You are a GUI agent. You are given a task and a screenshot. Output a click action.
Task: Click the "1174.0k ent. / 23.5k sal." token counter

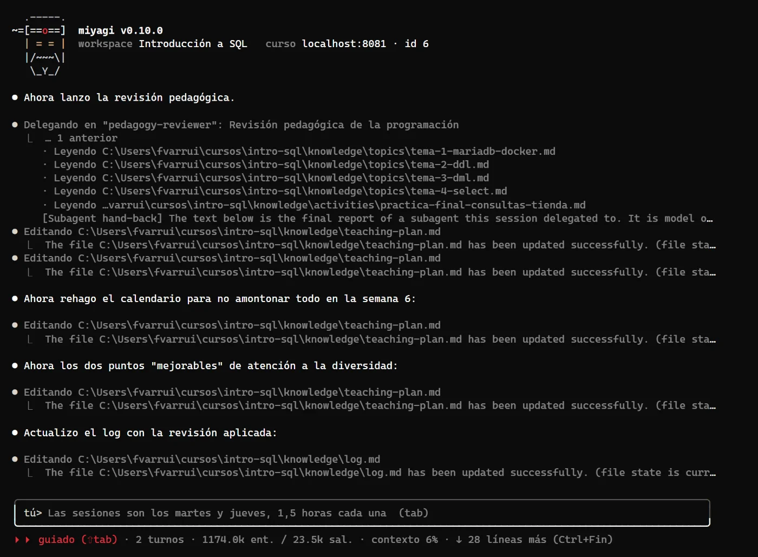(x=277, y=540)
